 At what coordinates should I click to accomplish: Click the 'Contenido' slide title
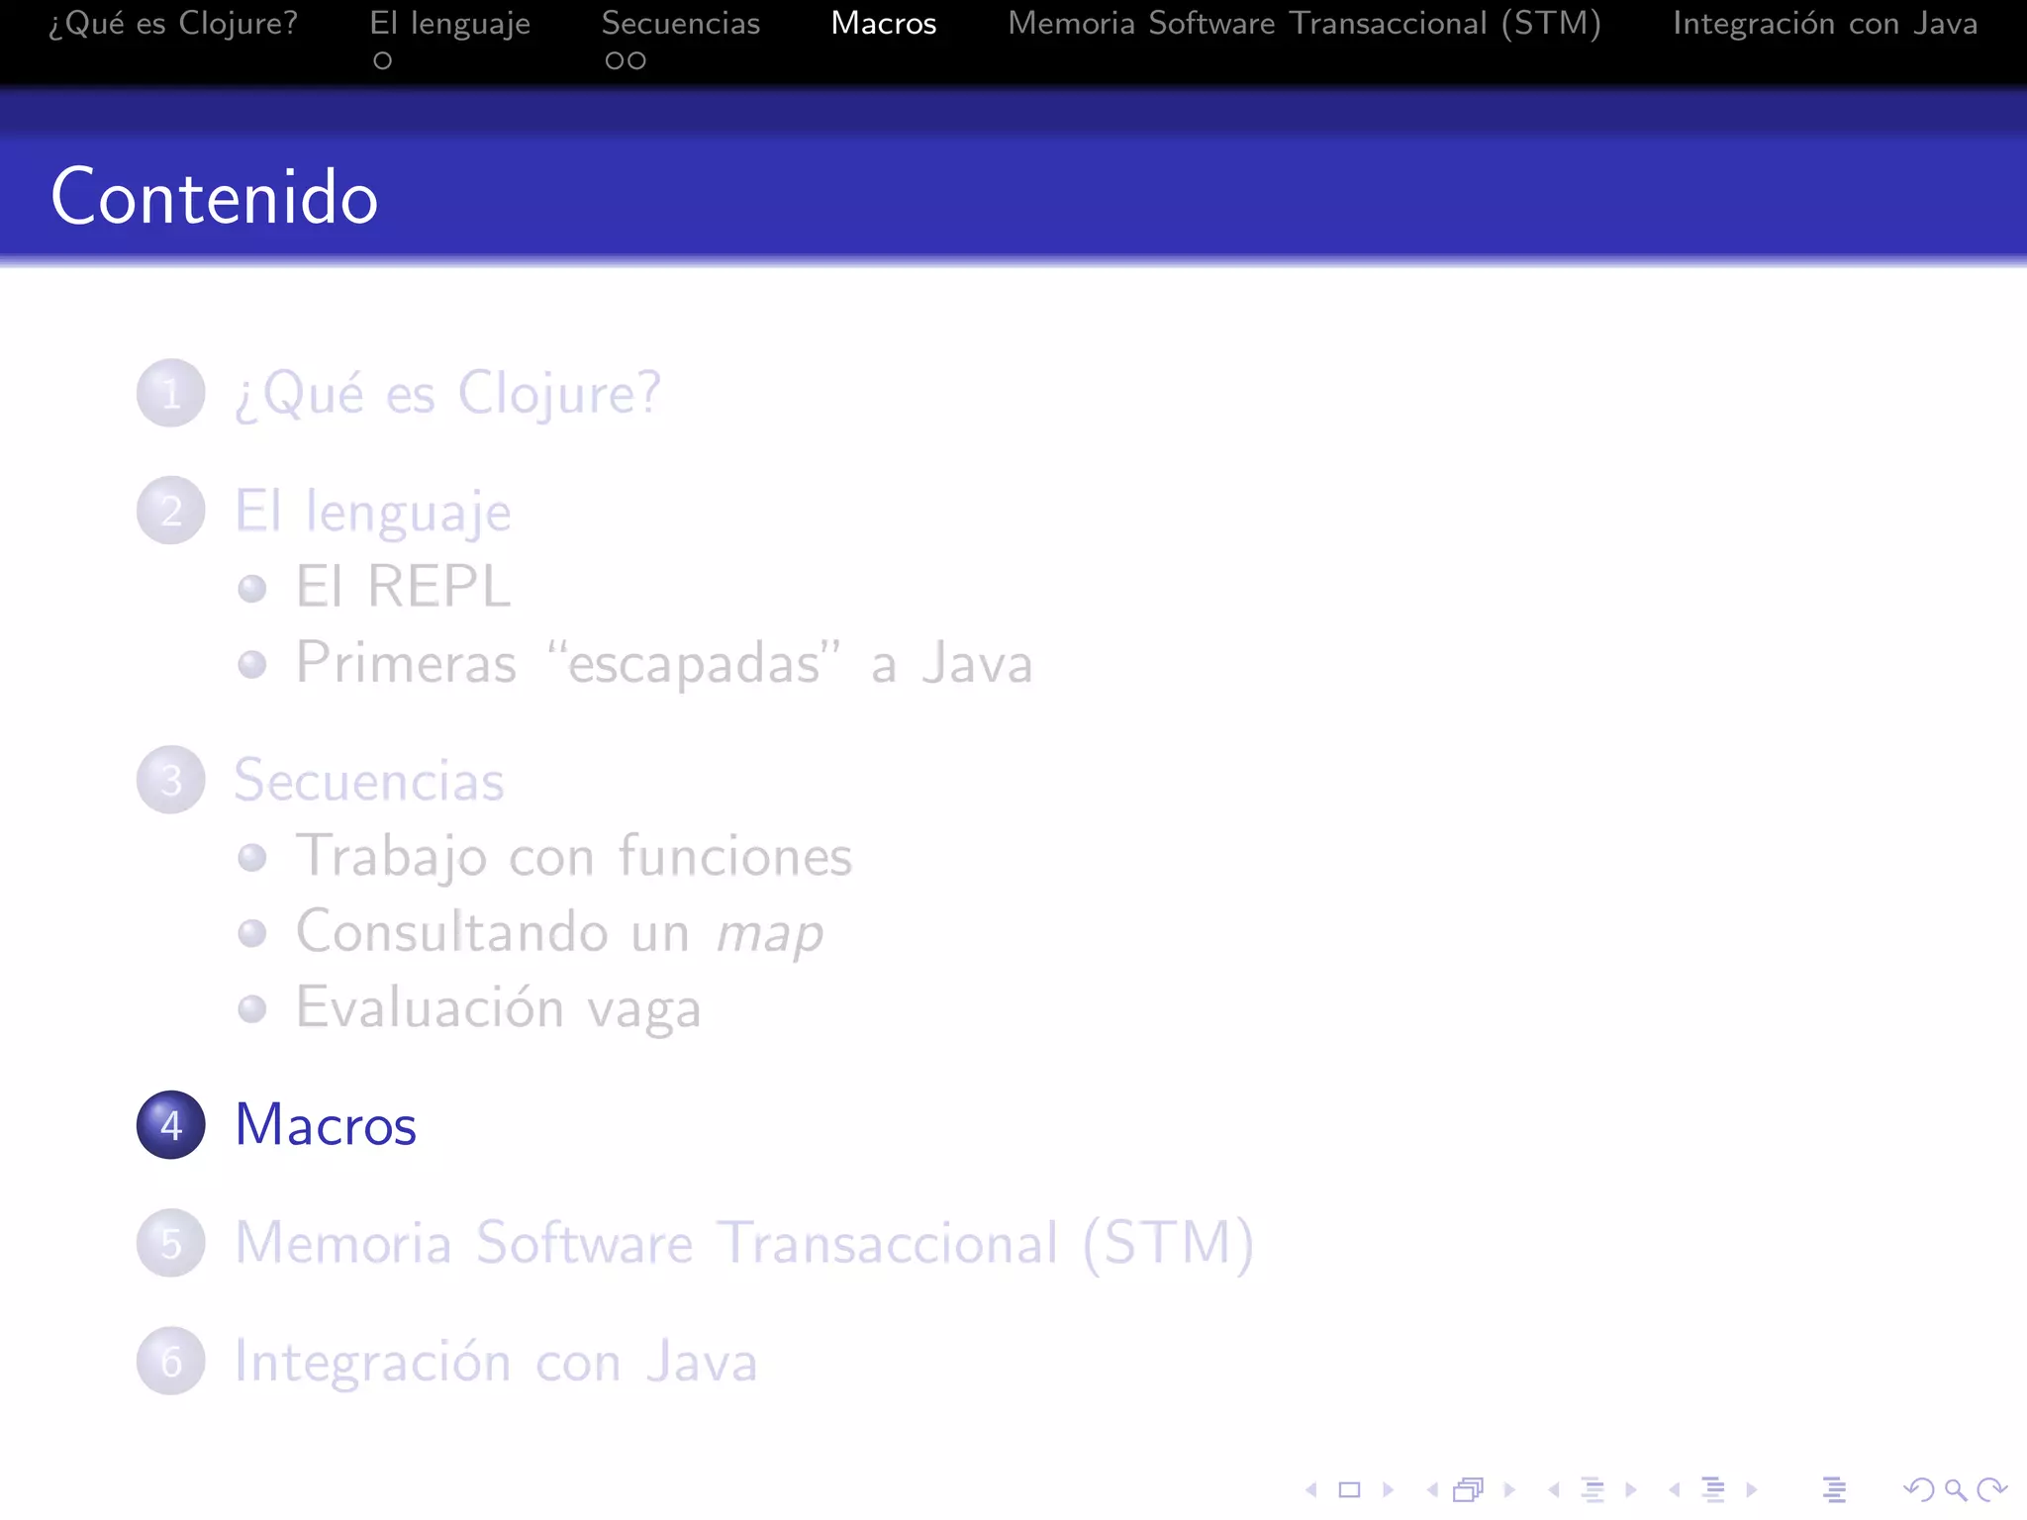215,197
